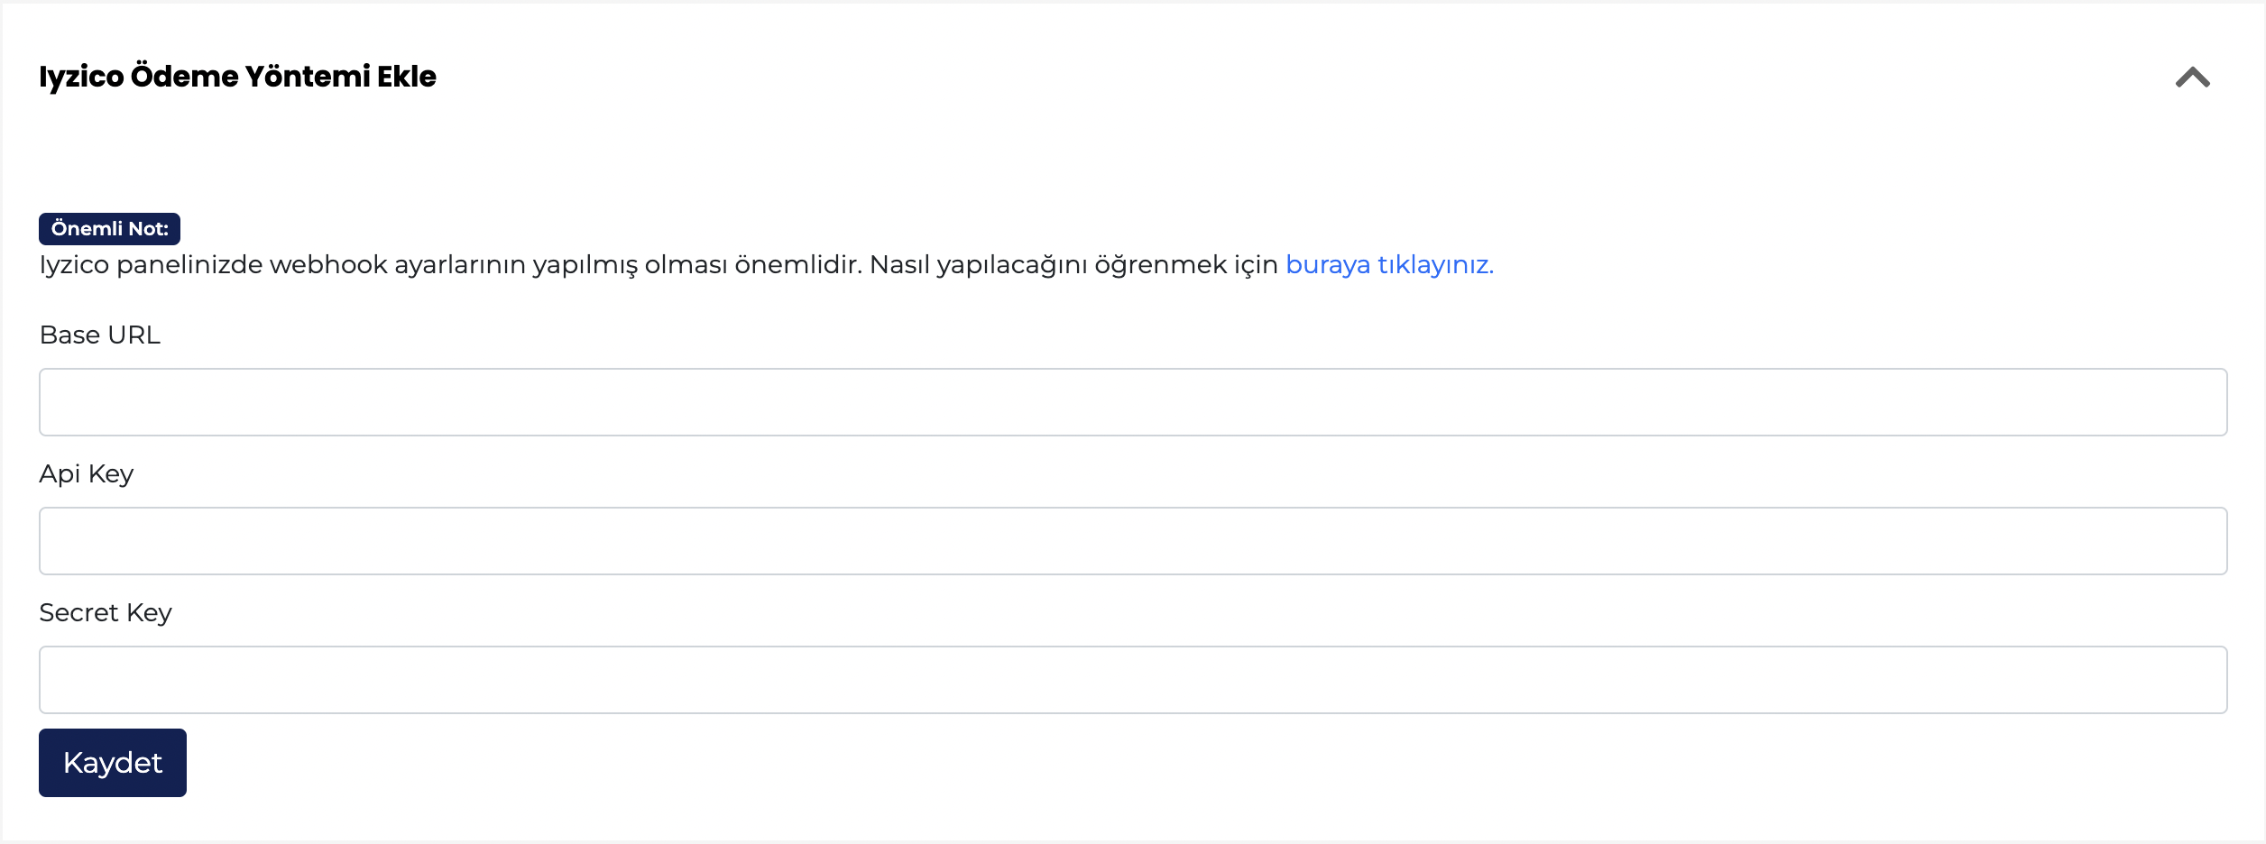This screenshot has width=2266, height=844.
Task: Click the Base URL label
Action: pyautogui.click(x=100, y=335)
